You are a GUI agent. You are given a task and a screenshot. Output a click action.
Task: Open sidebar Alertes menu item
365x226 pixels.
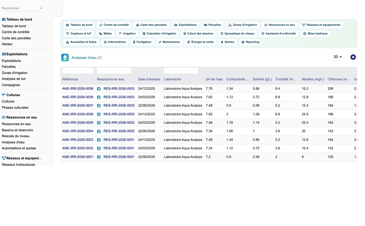pyautogui.click(x=7, y=44)
